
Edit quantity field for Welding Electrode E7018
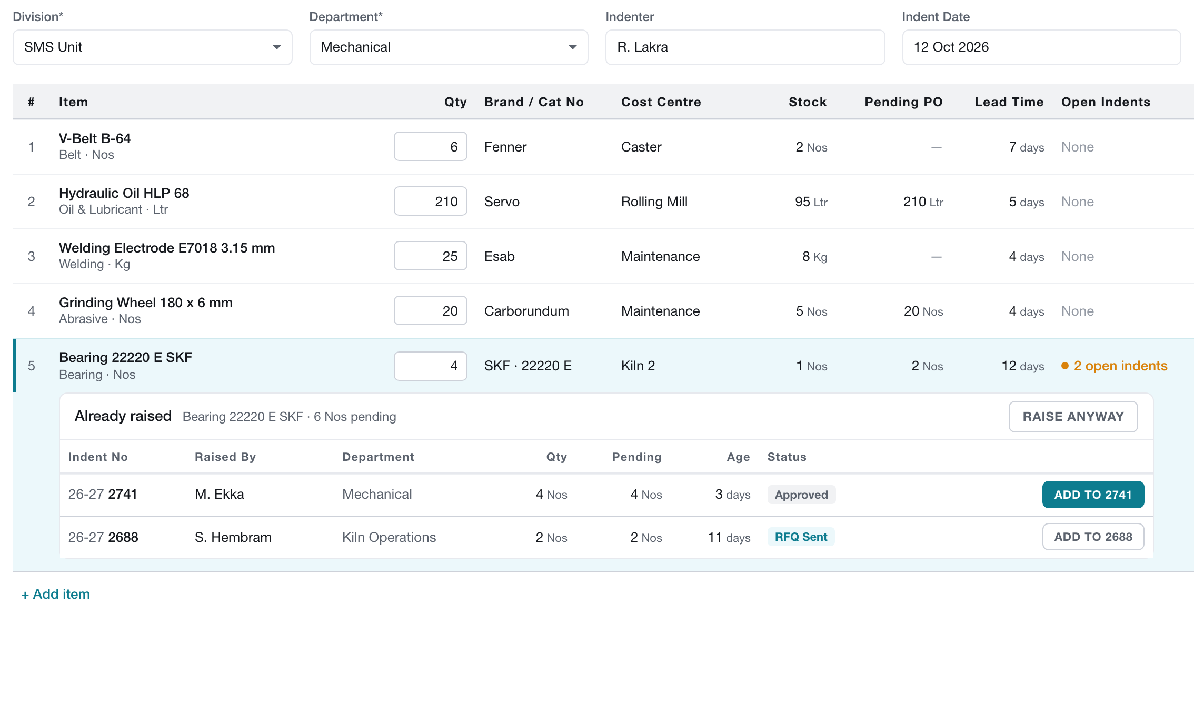(x=431, y=256)
